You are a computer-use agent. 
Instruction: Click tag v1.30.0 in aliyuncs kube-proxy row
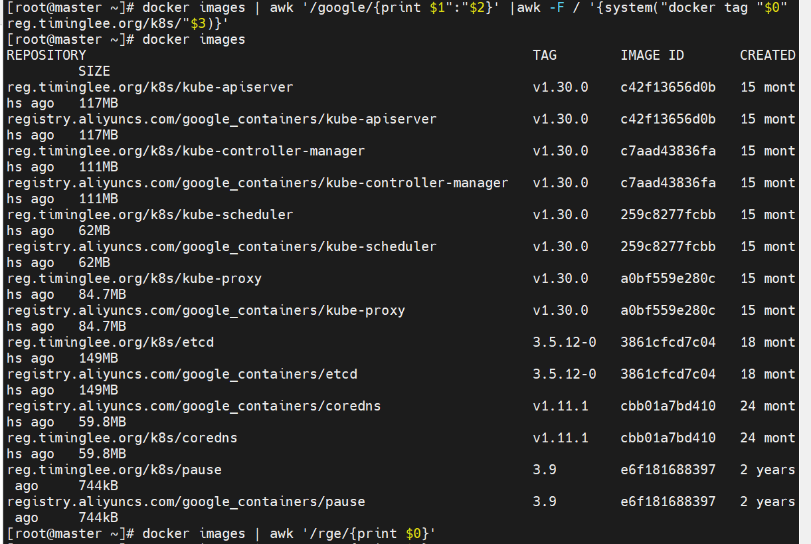[561, 310]
